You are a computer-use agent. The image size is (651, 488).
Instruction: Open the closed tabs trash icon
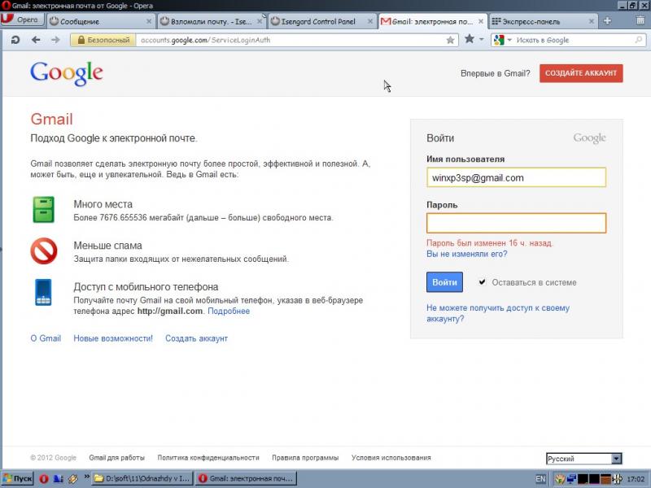click(640, 20)
